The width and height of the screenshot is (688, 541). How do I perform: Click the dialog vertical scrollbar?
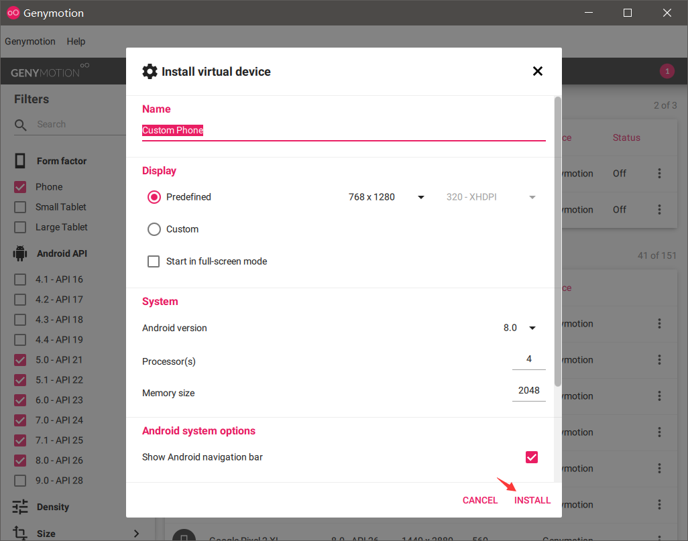tap(558, 241)
